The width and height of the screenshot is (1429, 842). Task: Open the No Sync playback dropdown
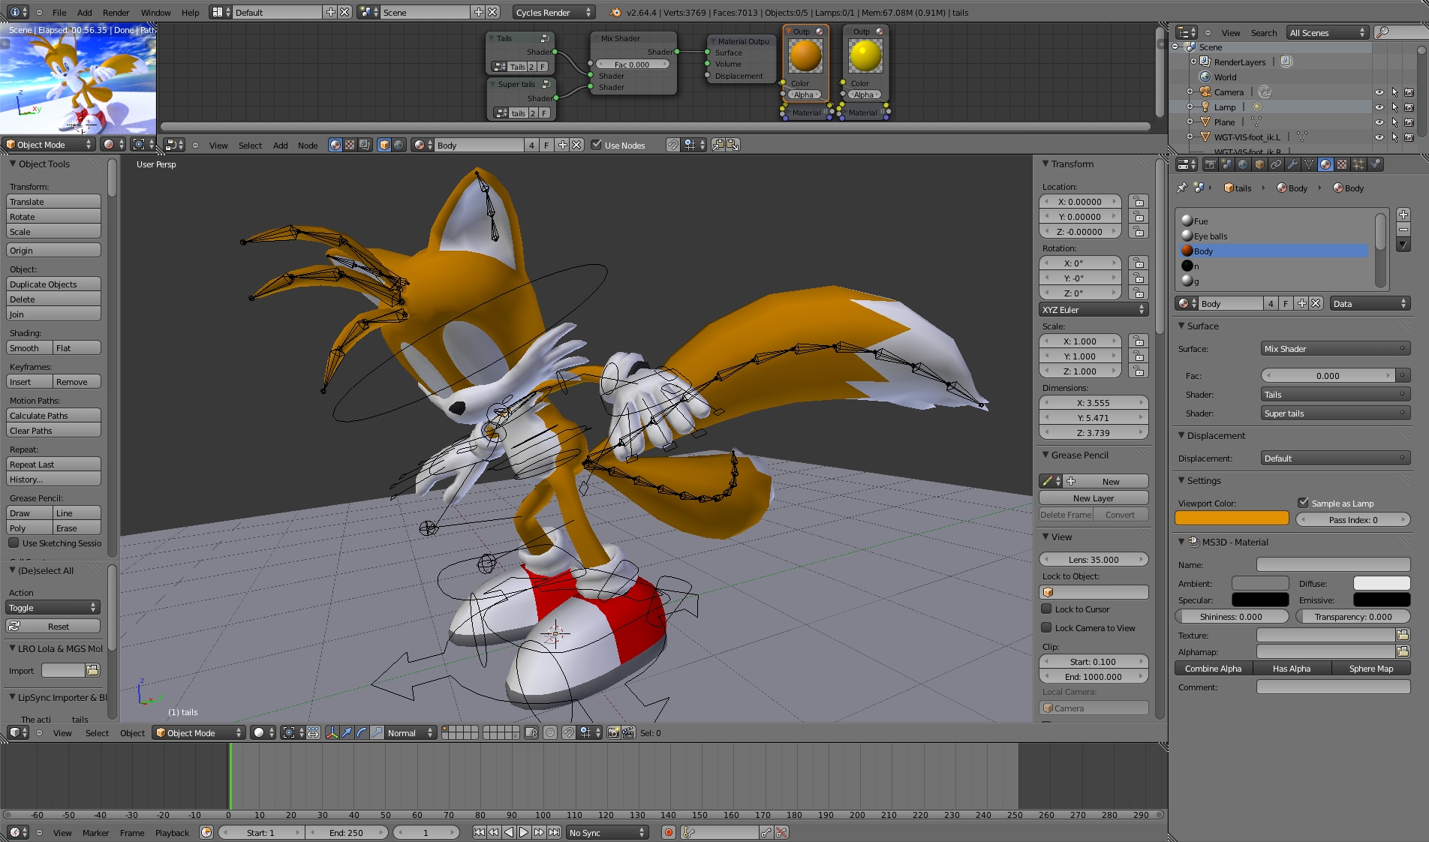click(x=607, y=832)
